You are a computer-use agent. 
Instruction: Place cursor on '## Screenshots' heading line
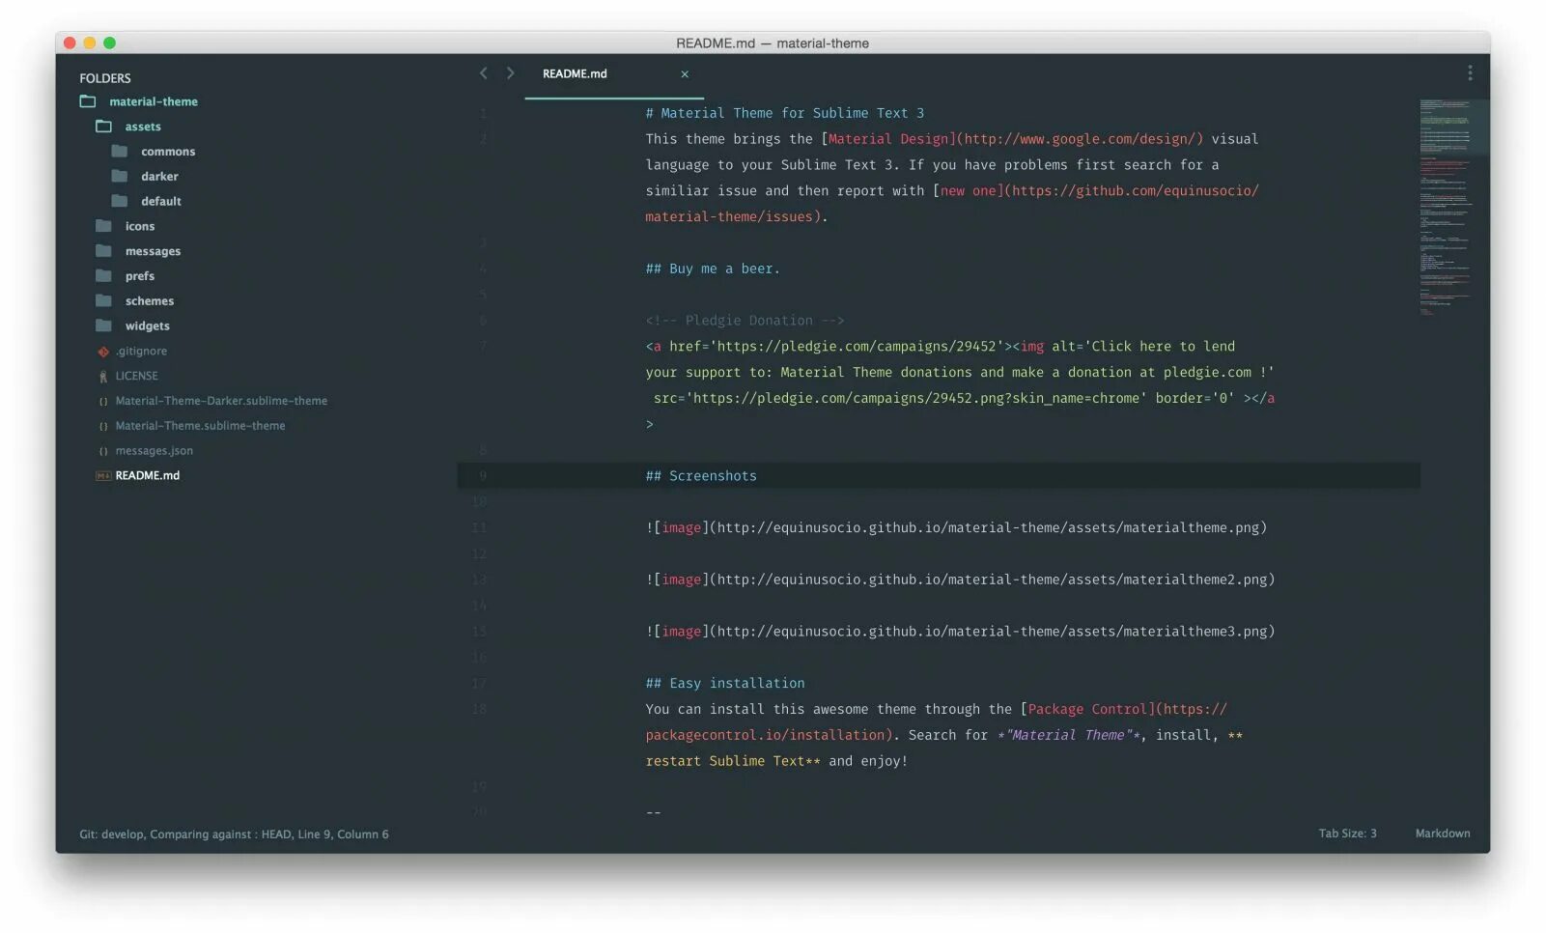pyautogui.click(x=701, y=476)
